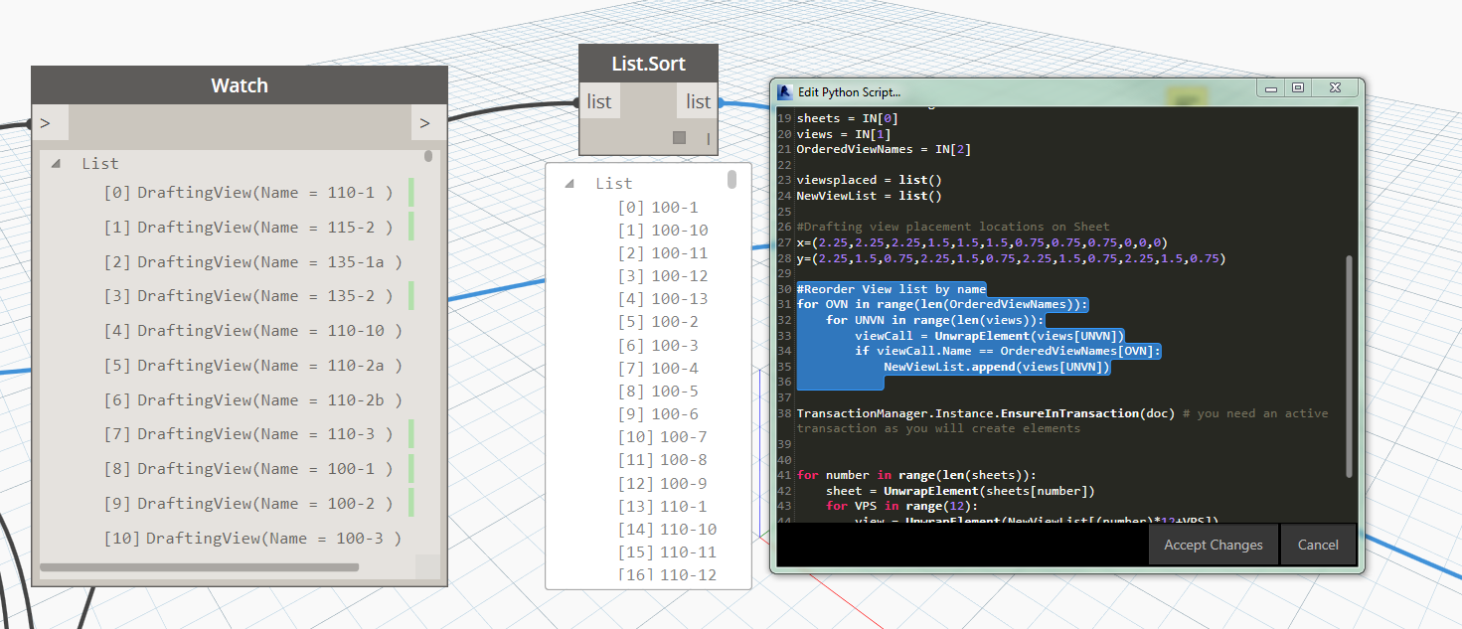This screenshot has width=1462, height=629.
Task: Select Watch item DraftingView Name = 110-3
Action: click(x=248, y=434)
